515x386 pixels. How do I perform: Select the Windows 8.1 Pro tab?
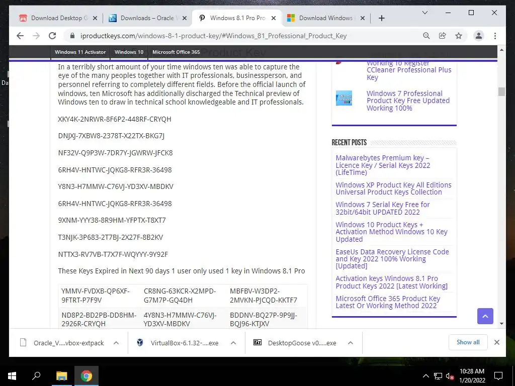(x=237, y=18)
